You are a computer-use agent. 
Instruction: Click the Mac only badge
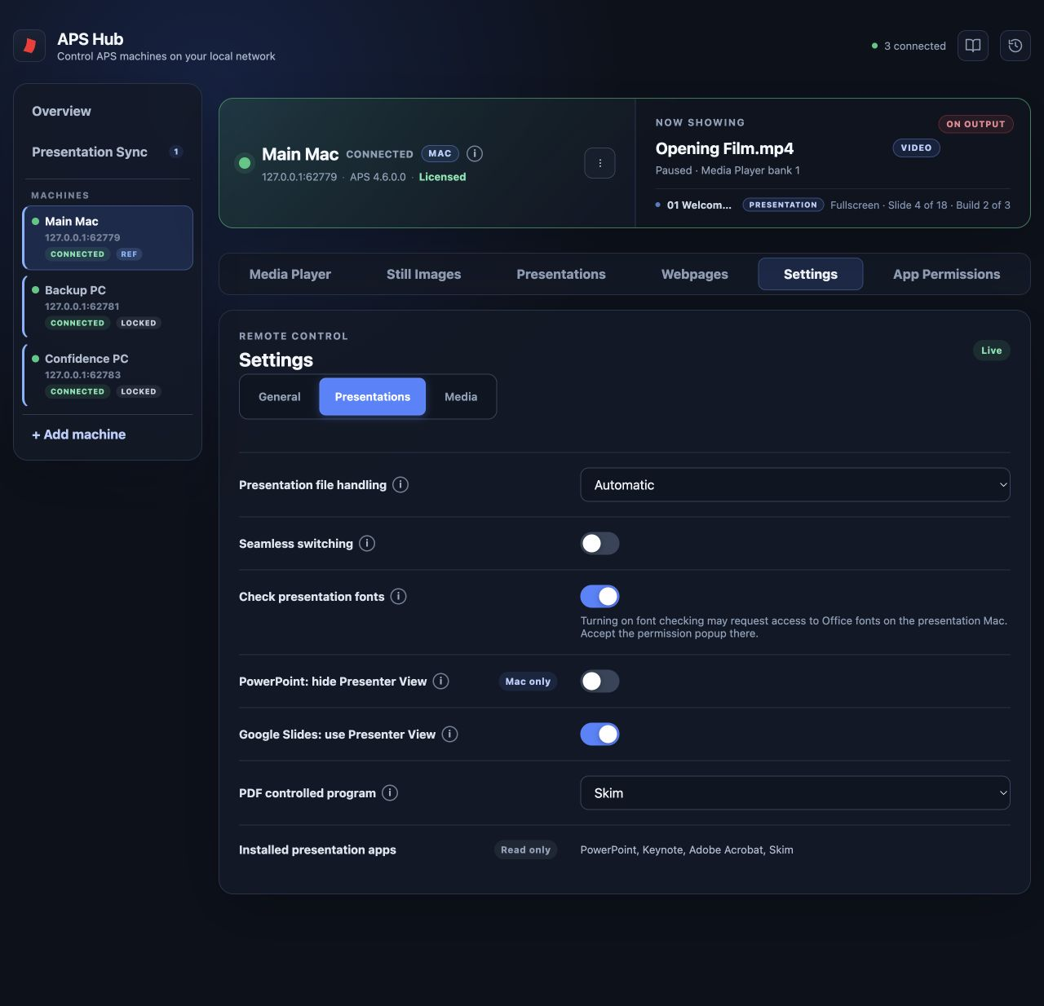pyautogui.click(x=528, y=682)
